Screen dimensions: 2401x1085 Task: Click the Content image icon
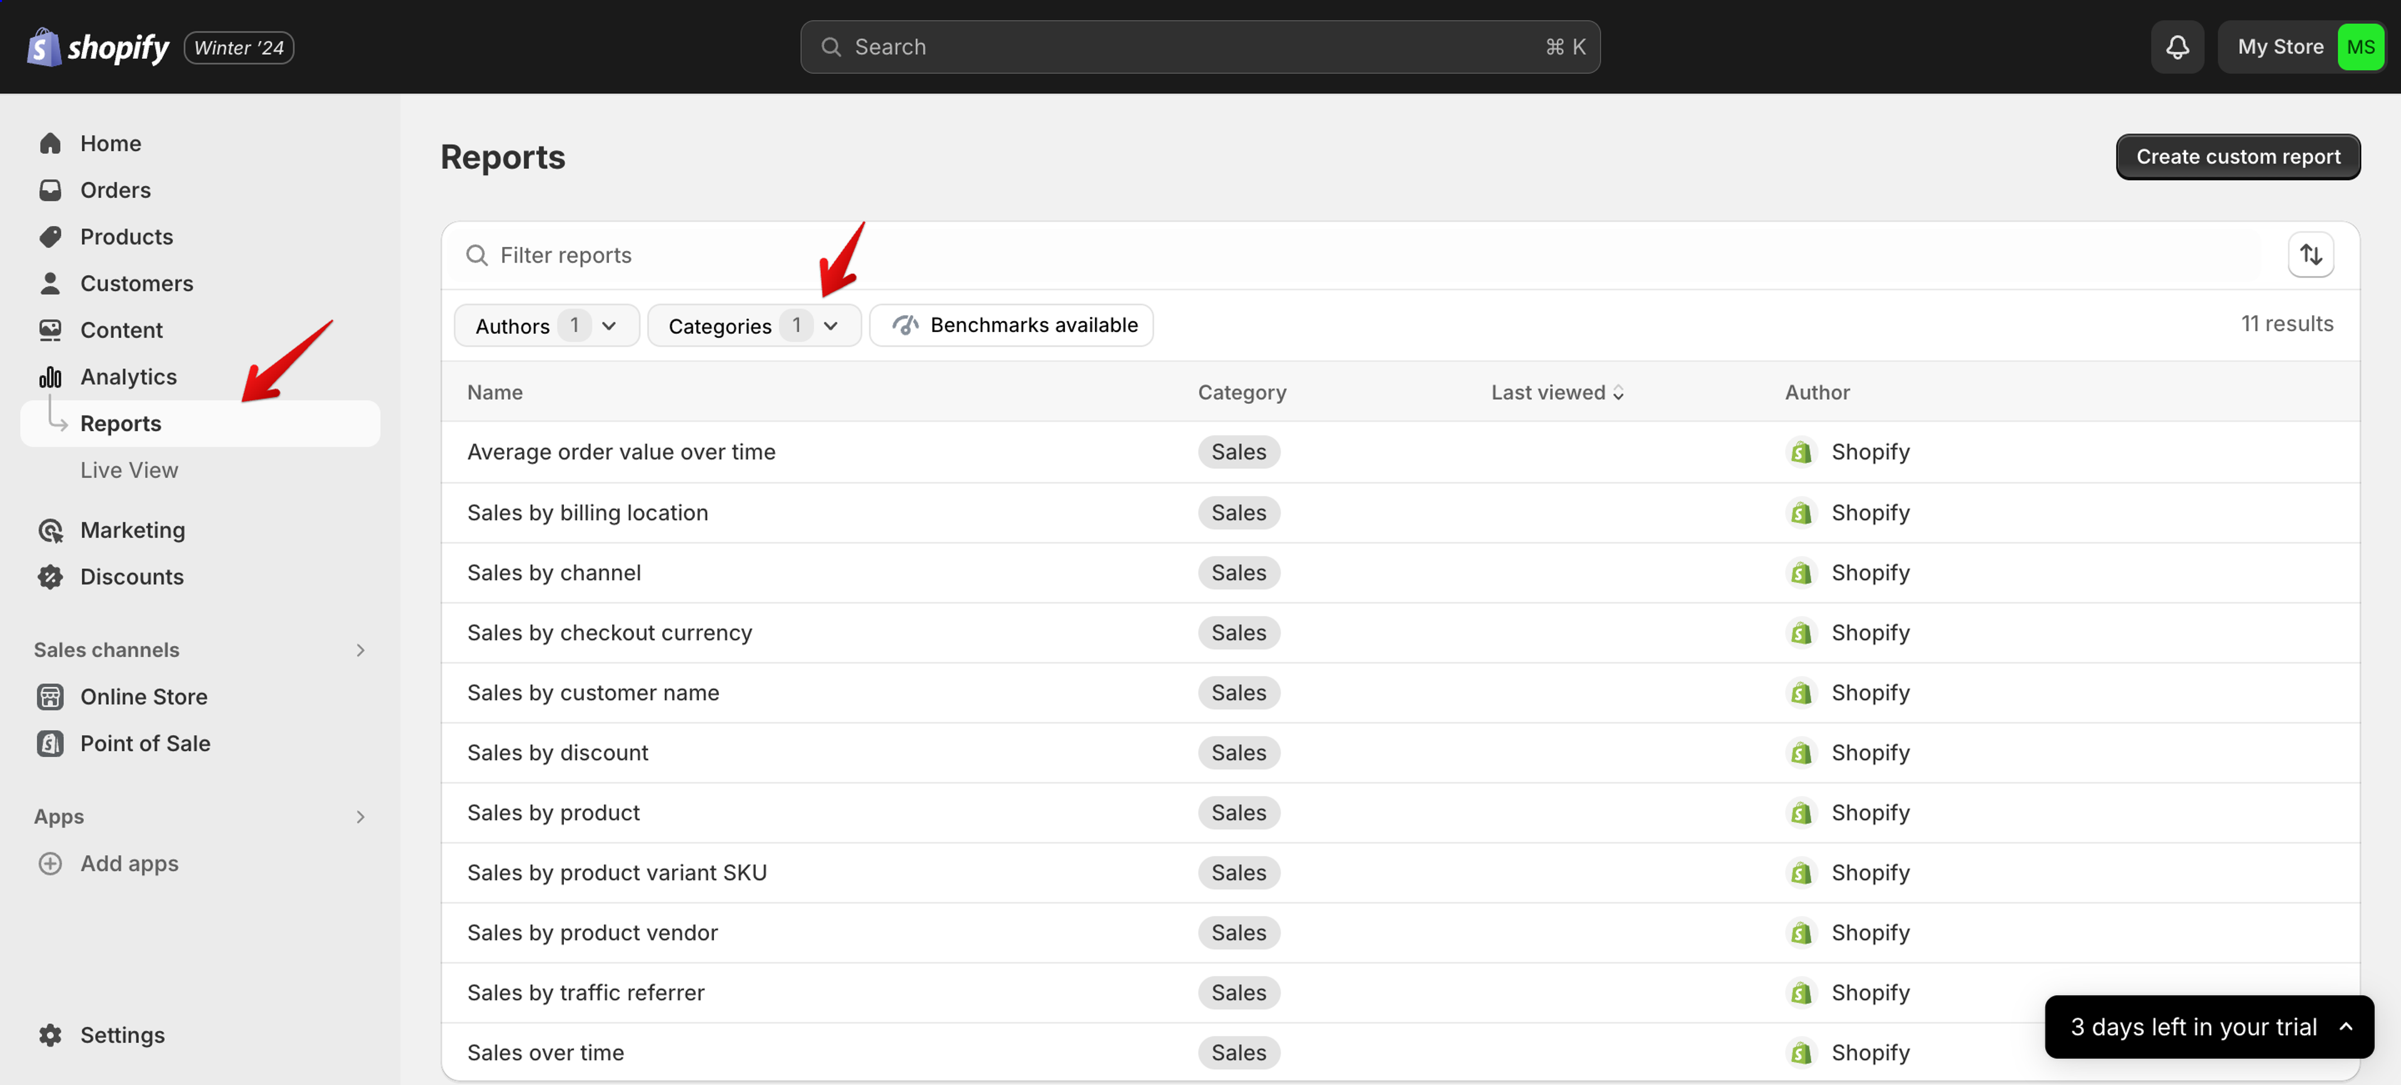click(x=50, y=330)
